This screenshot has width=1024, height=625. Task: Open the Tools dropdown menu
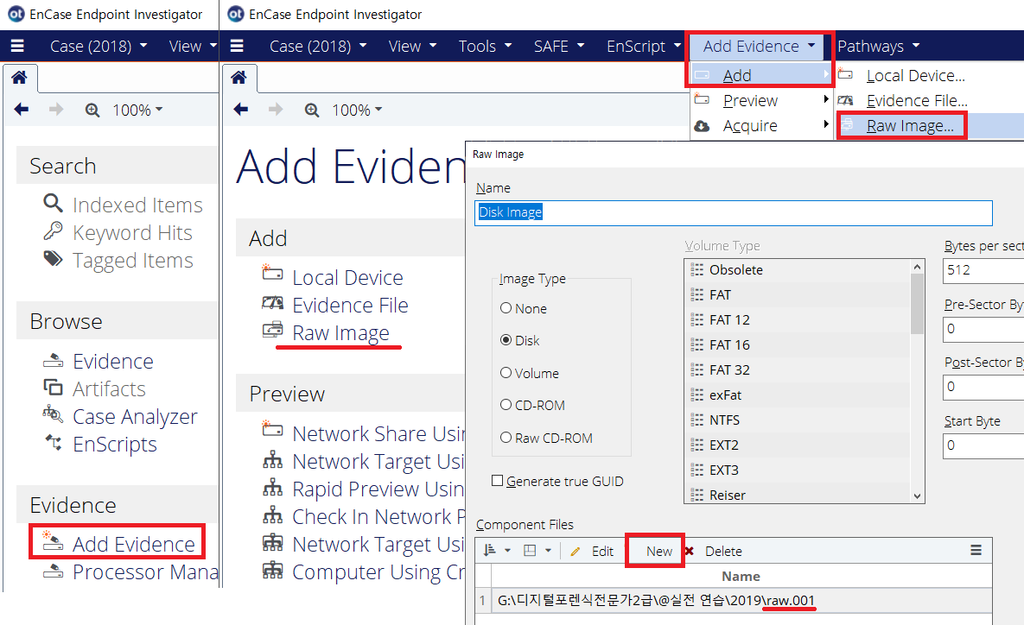485,46
